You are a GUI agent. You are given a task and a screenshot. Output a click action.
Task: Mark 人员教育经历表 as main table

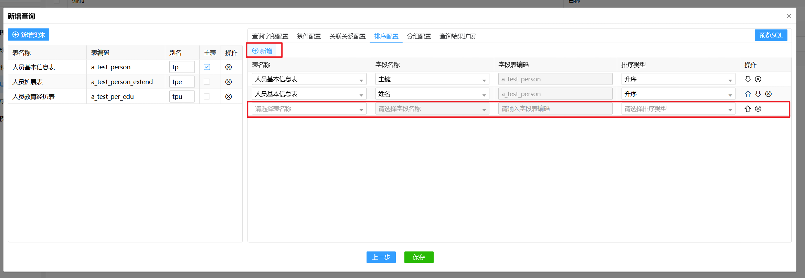[x=207, y=97]
